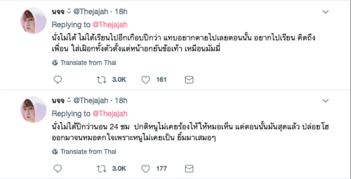Retweet the first tweet
Viewport: 351px width, 179px height.
102,80
